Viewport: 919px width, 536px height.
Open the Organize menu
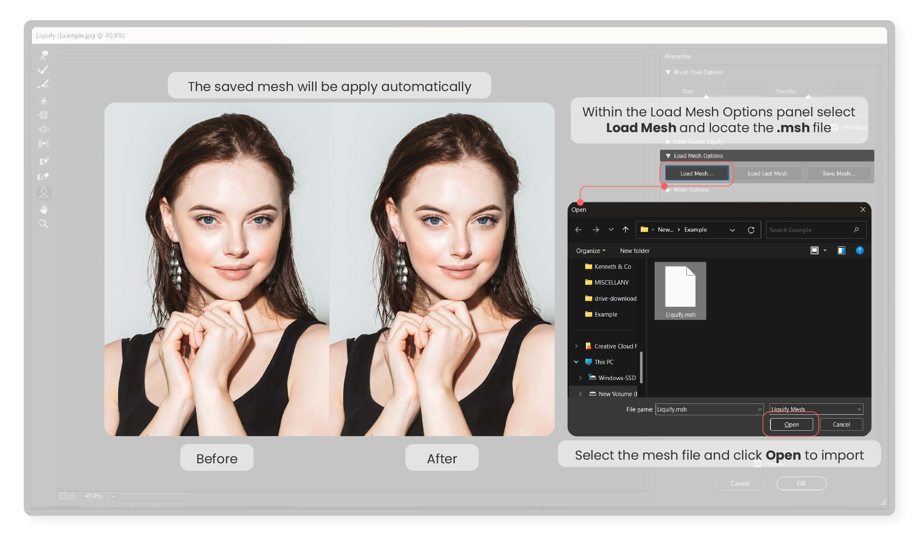click(591, 251)
